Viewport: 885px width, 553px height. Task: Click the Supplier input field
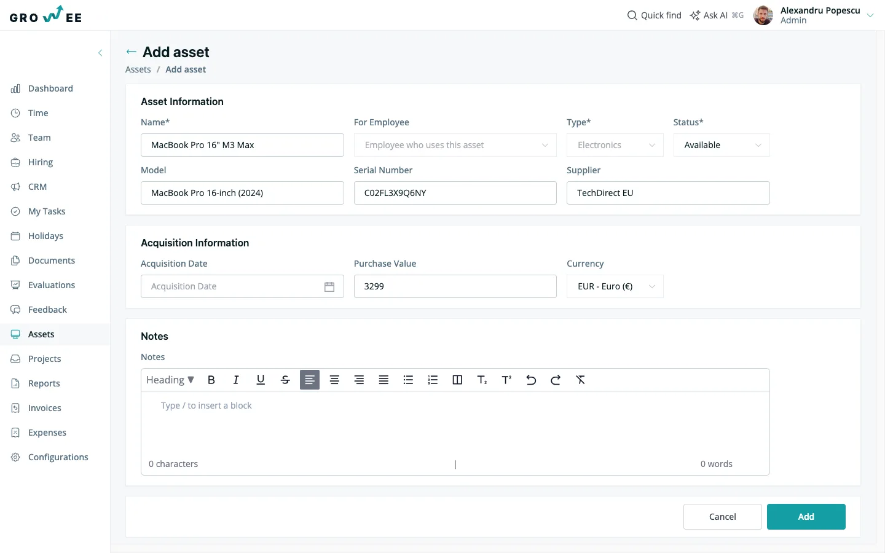tap(668, 193)
